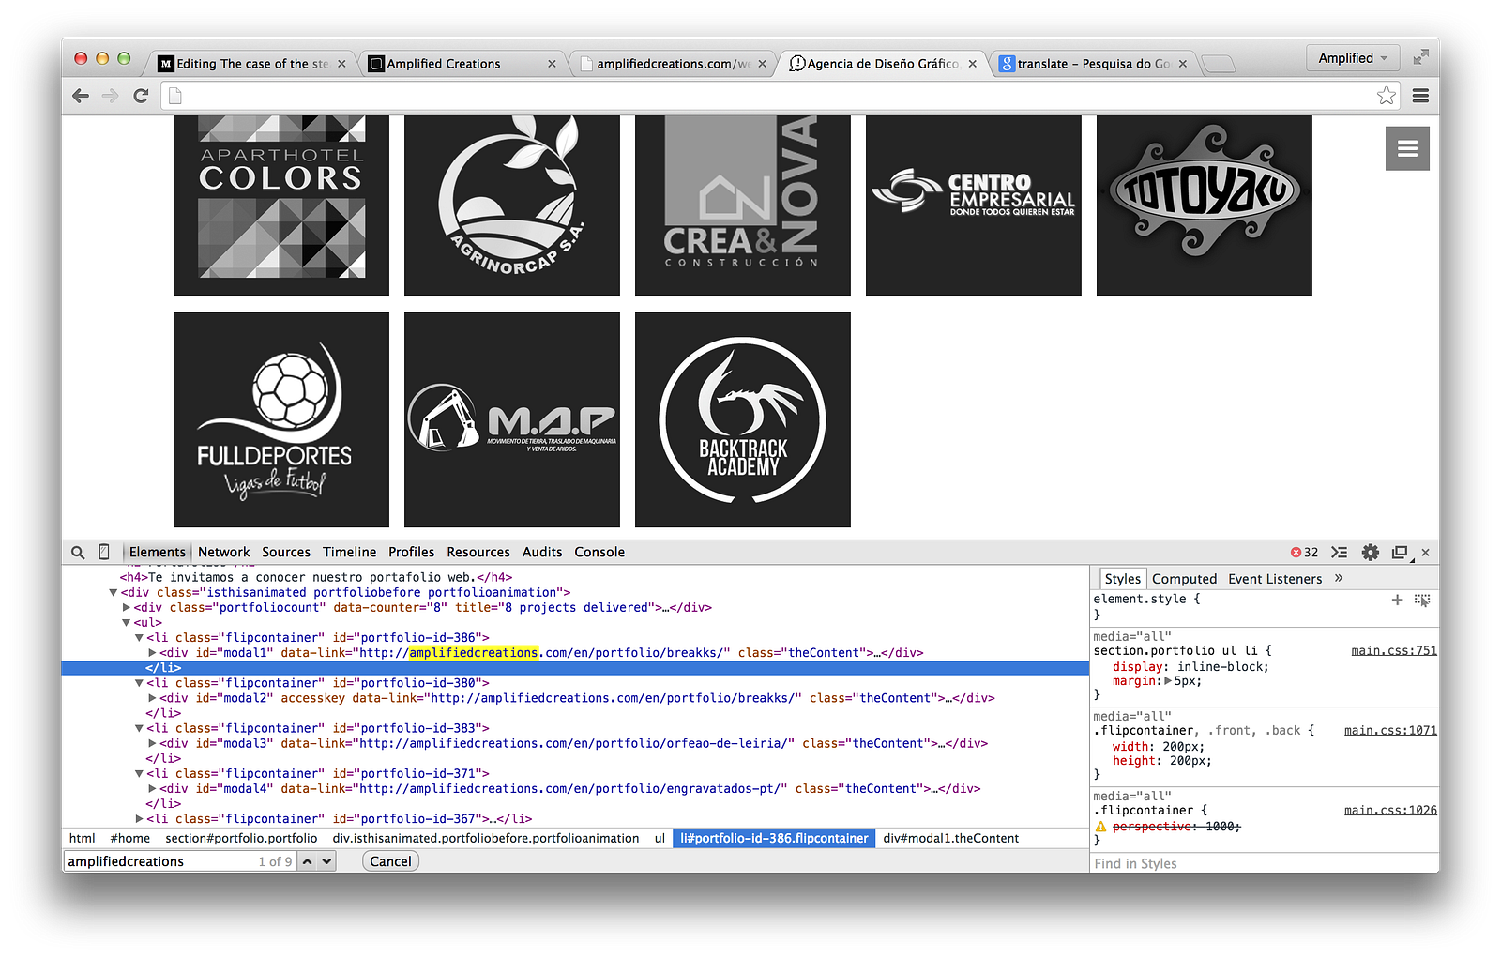Click the browser forward arrow
This screenshot has height=958, width=1501.
click(111, 96)
